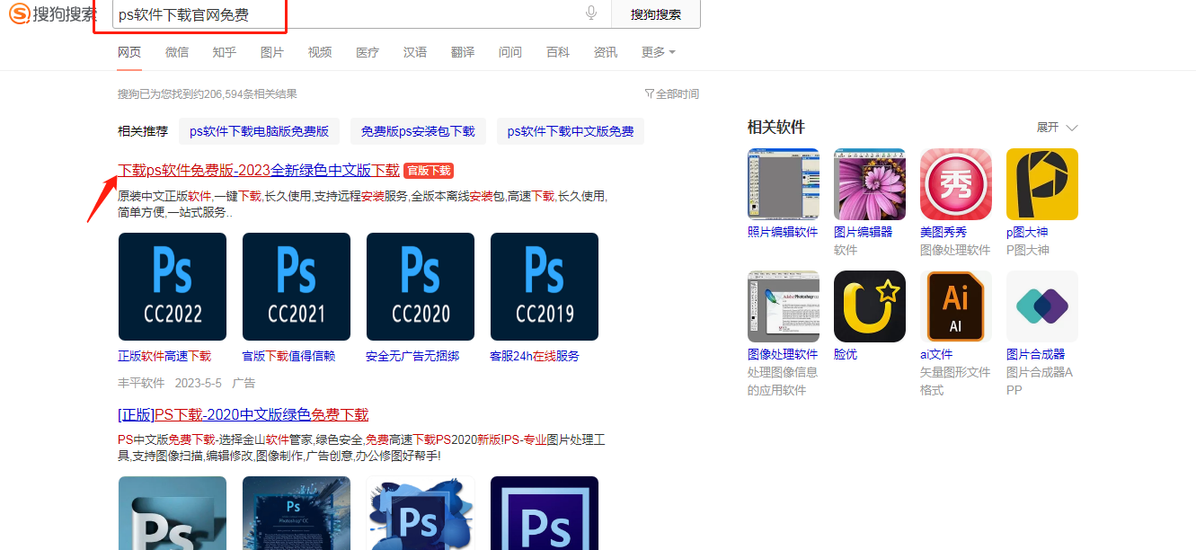Screen dimensions: 1196x550
Task: Switch to the 图片 tab
Action: click(x=272, y=52)
